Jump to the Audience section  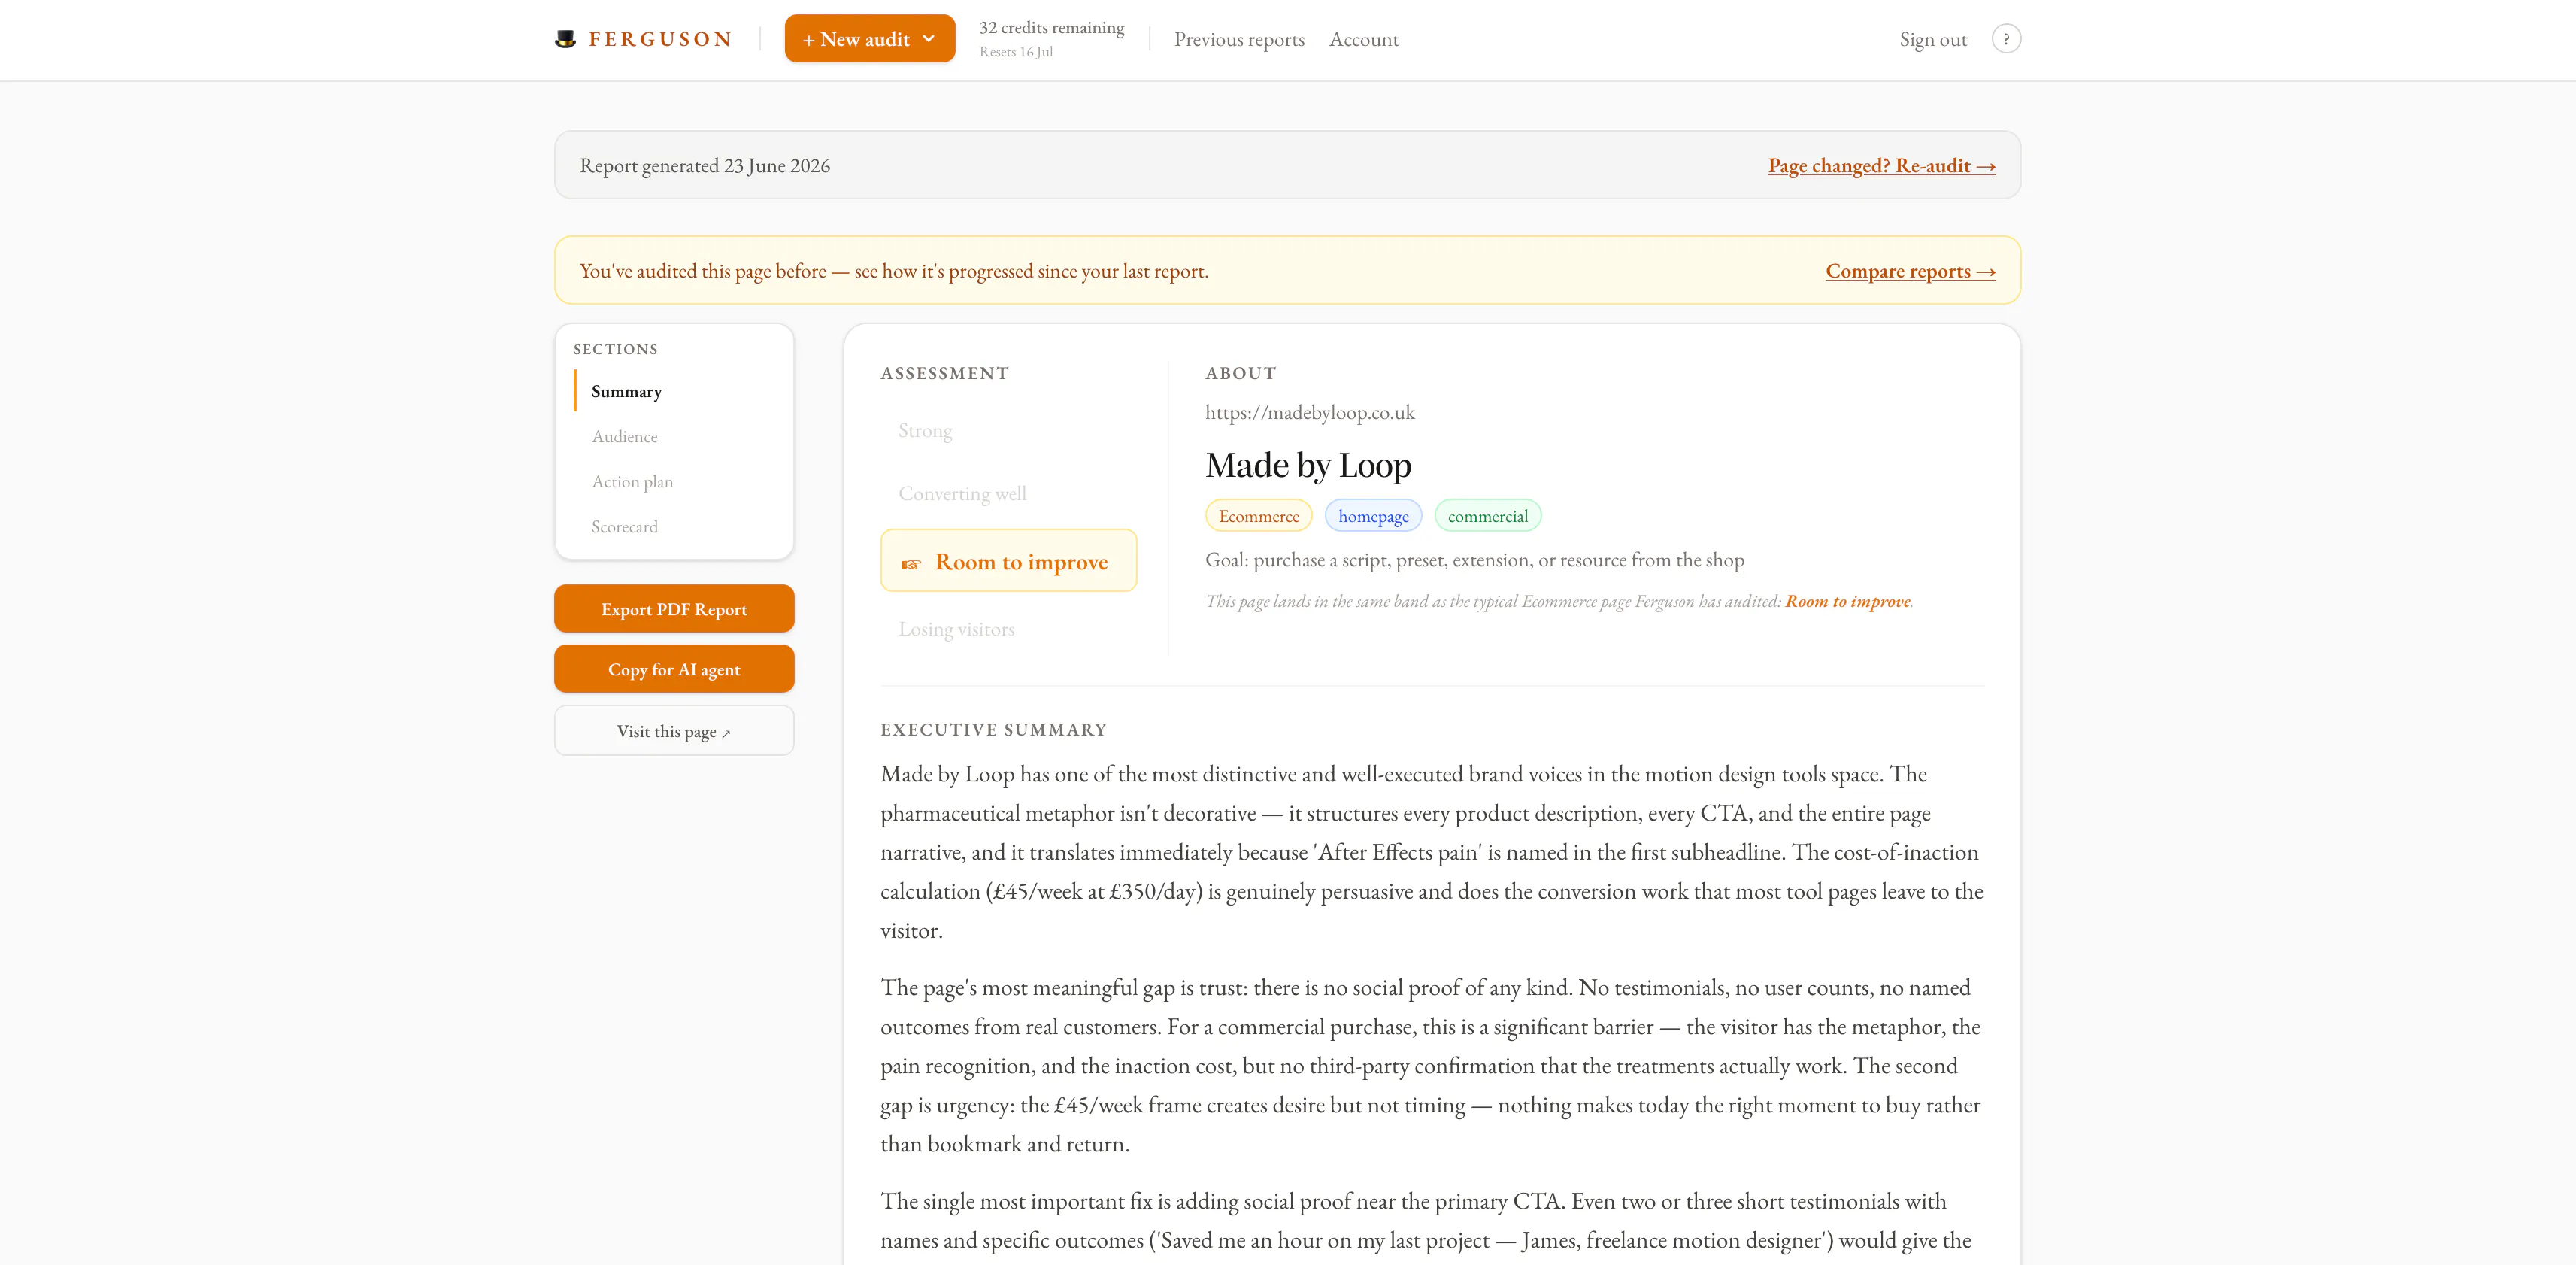pyautogui.click(x=624, y=436)
